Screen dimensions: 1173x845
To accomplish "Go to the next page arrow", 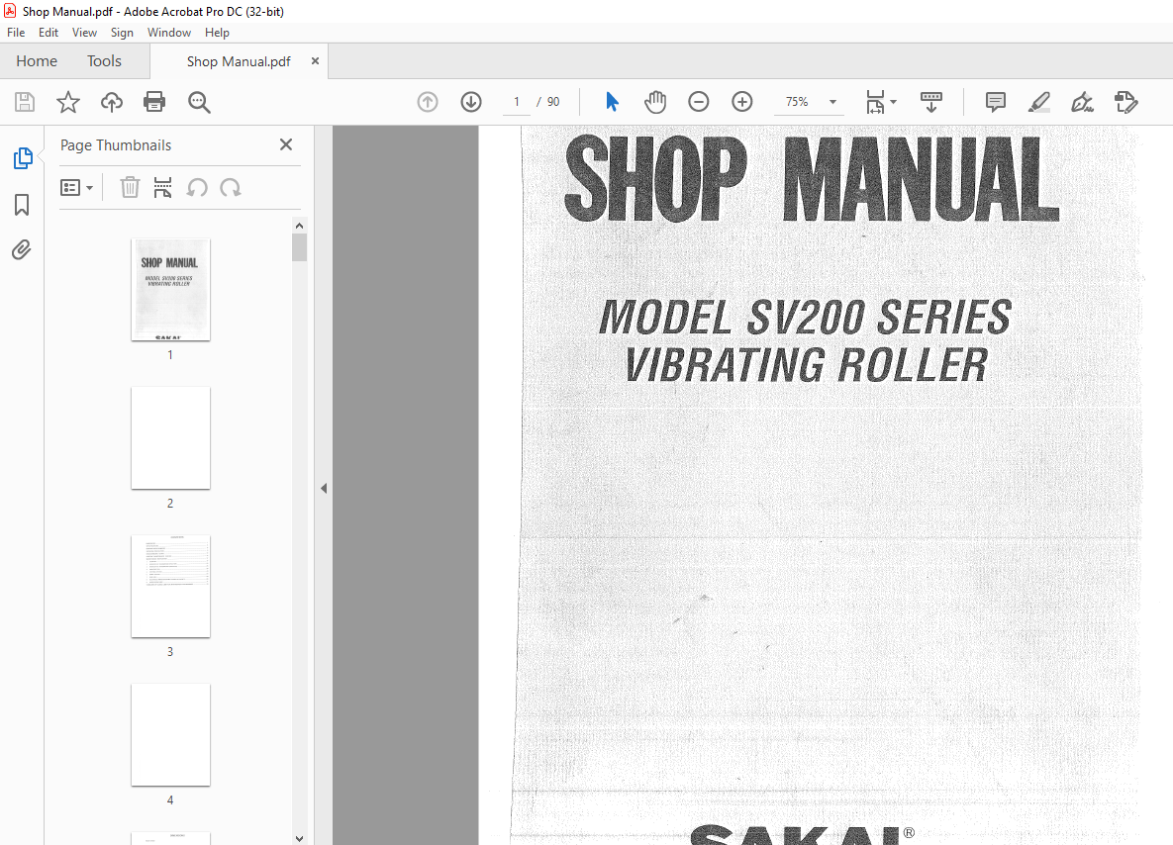I will point(471,102).
